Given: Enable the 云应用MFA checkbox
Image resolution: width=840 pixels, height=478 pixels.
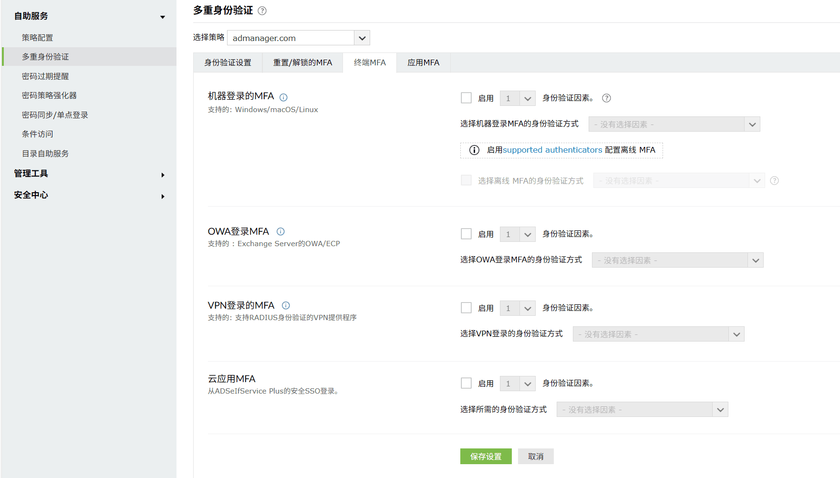Looking at the screenshot, I should (x=466, y=384).
